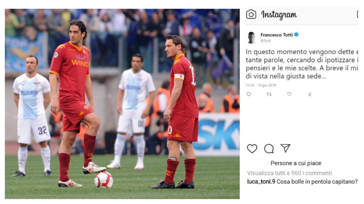Reply to the tweet via bubble icon
Screen dimensions: 364x204
tap(249, 94)
